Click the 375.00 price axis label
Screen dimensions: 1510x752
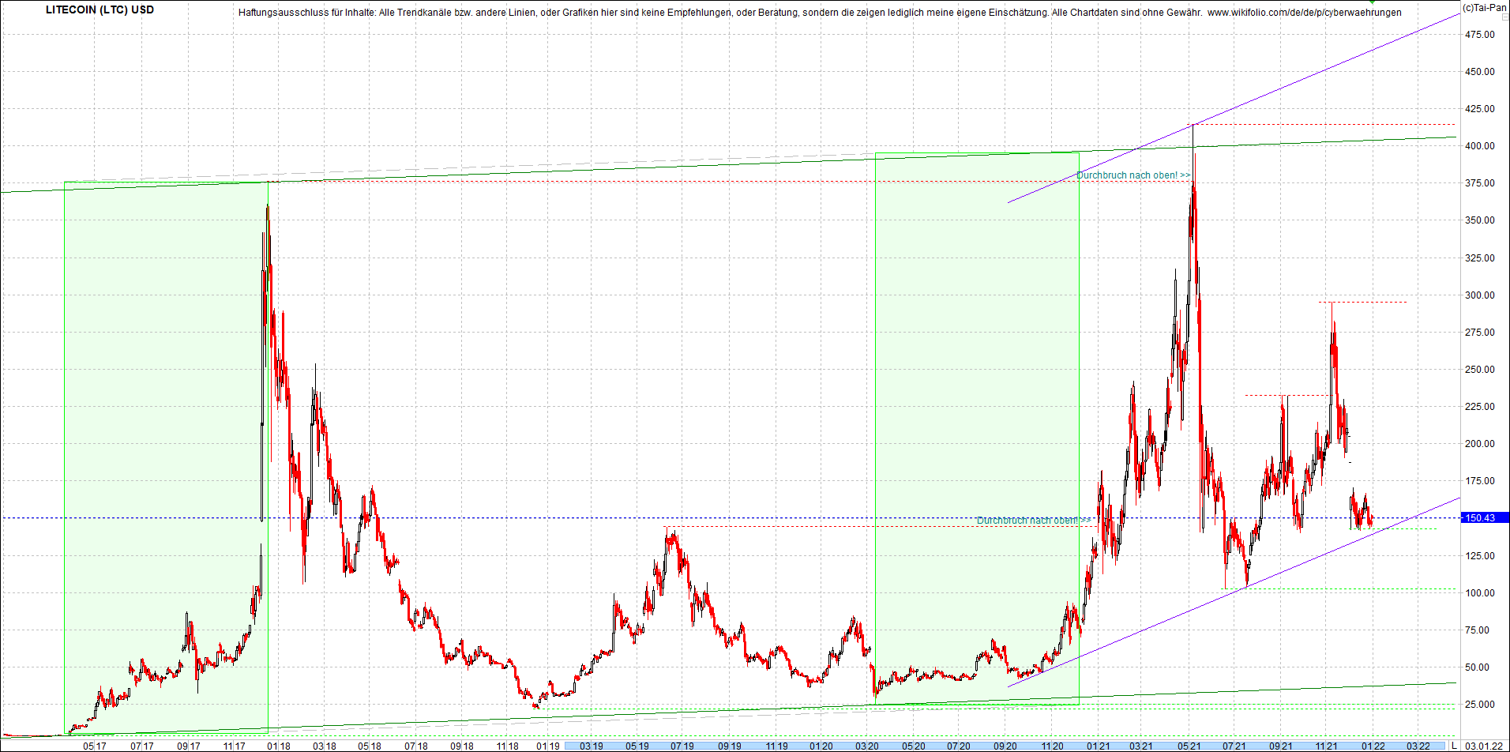click(1480, 183)
